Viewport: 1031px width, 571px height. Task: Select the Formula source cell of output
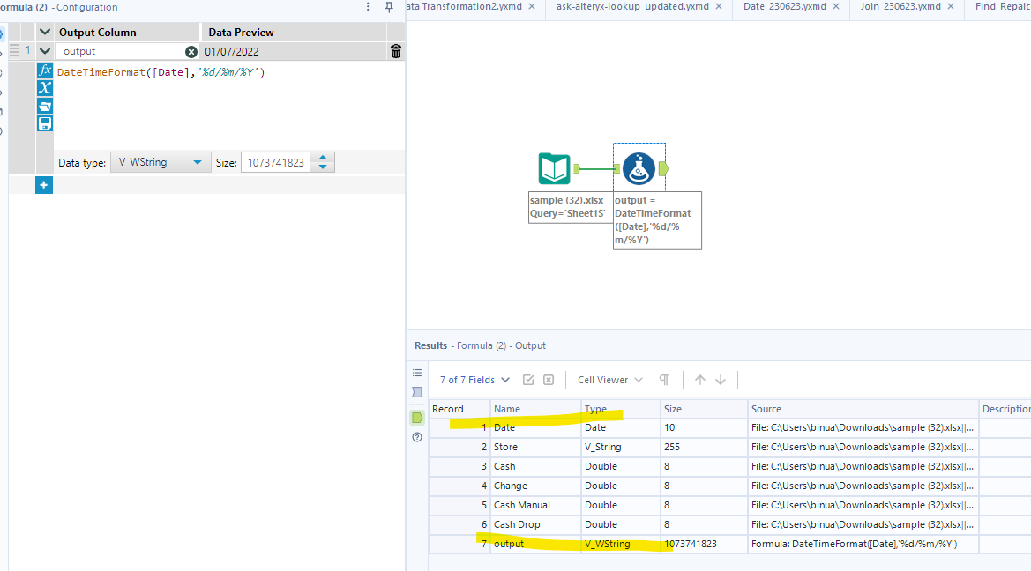pyautogui.click(x=863, y=544)
